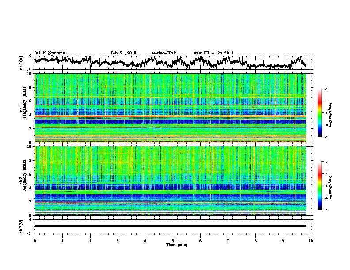The width and height of the screenshot is (350, 270).
Task: Click the ch.1 spectrogram color bar
Action: (x=320, y=113)
